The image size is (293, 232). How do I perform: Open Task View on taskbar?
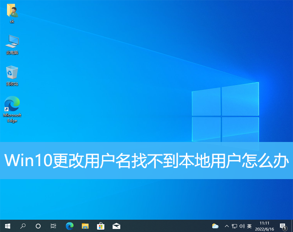(x=53, y=226)
